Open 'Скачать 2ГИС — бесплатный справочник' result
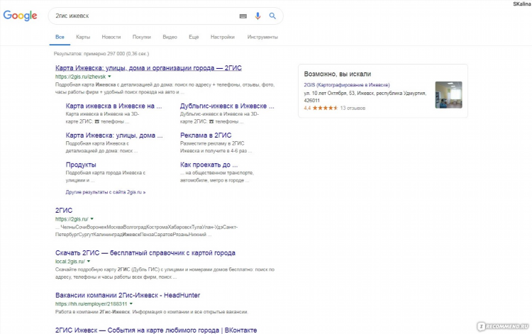532x334 pixels. tap(145, 253)
